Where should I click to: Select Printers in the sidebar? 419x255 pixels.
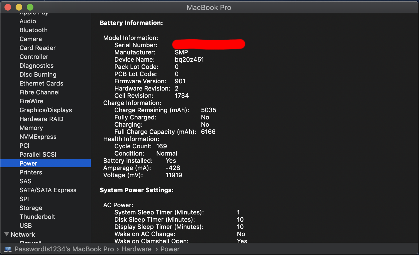tap(31, 172)
